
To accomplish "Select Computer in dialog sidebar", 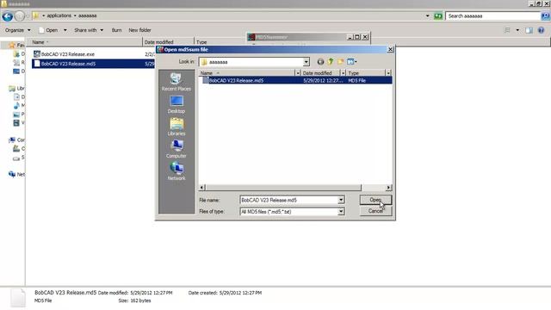I will [x=176, y=149].
